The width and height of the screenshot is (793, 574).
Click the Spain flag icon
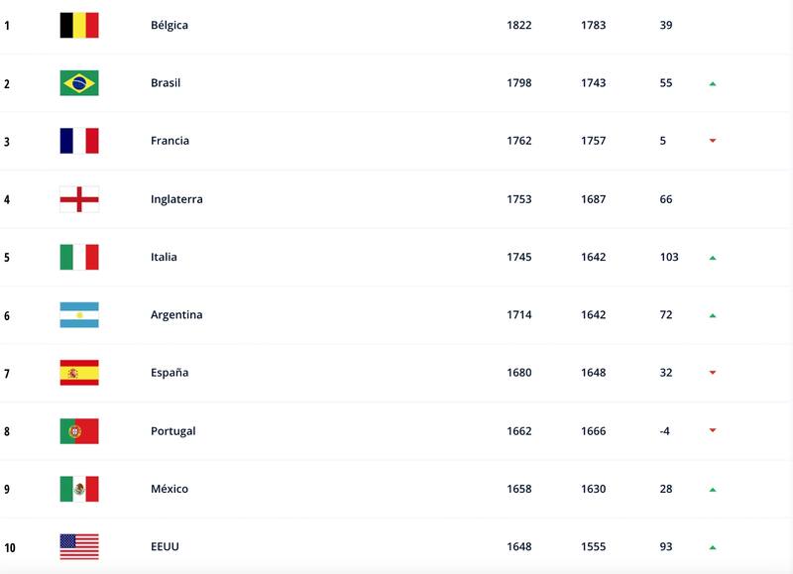point(79,373)
